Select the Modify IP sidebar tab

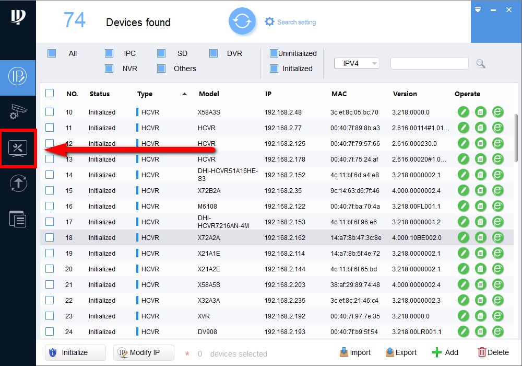18,77
